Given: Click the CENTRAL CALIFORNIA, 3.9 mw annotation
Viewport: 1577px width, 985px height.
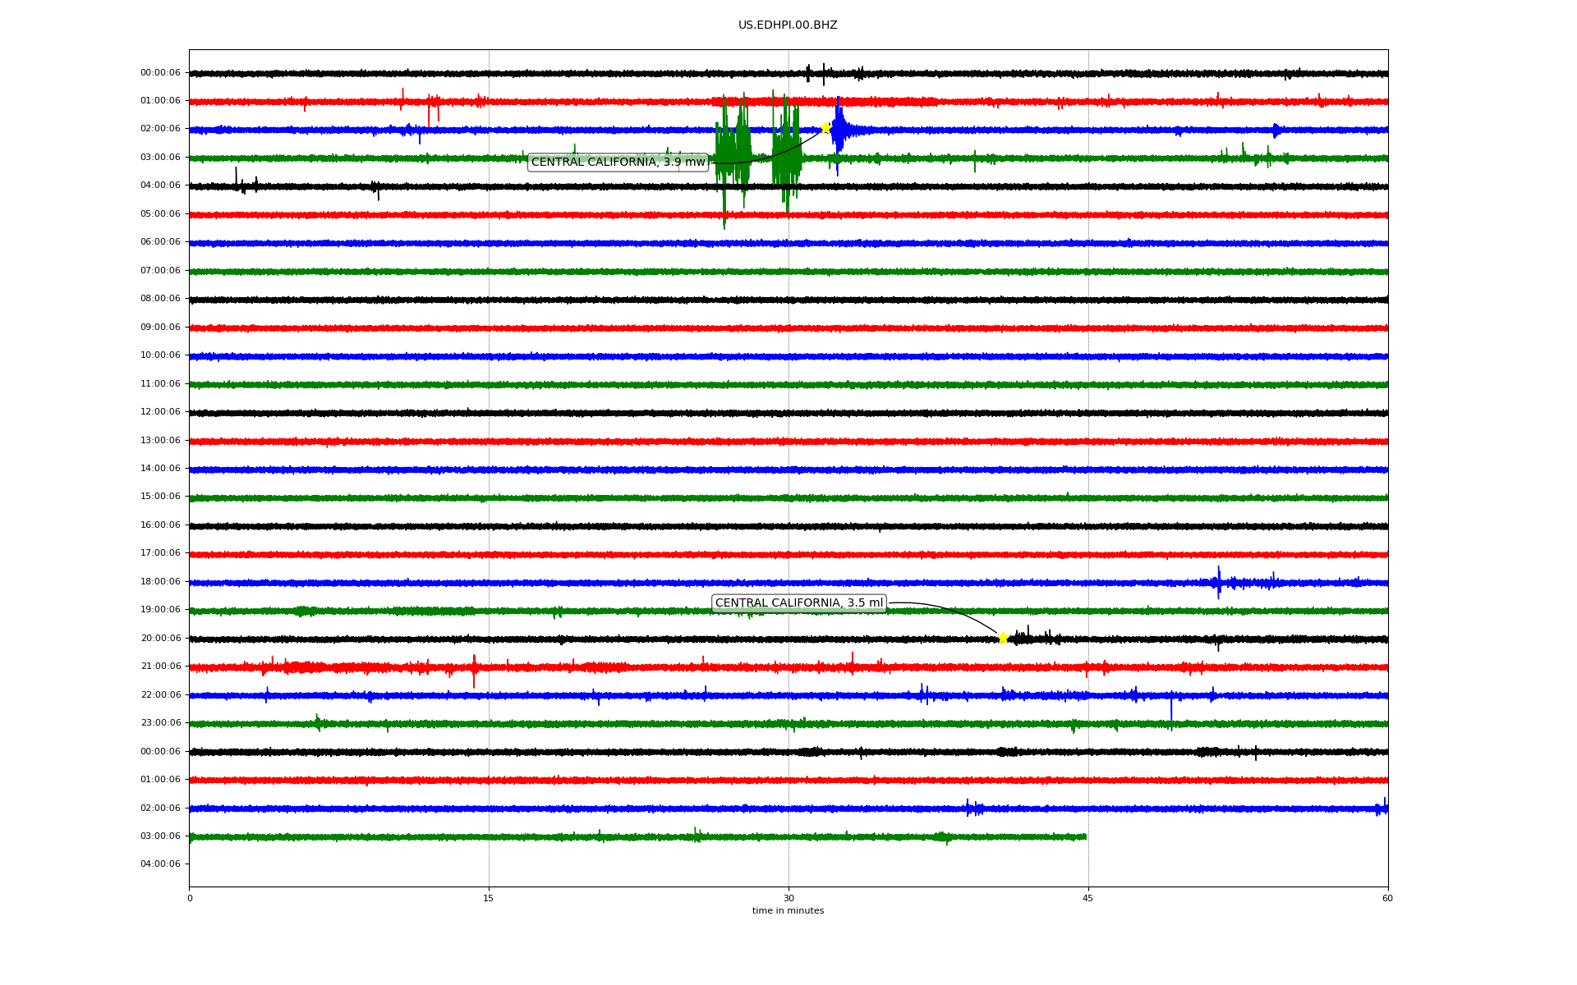Looking at the screenshot, I should [618, 162].
